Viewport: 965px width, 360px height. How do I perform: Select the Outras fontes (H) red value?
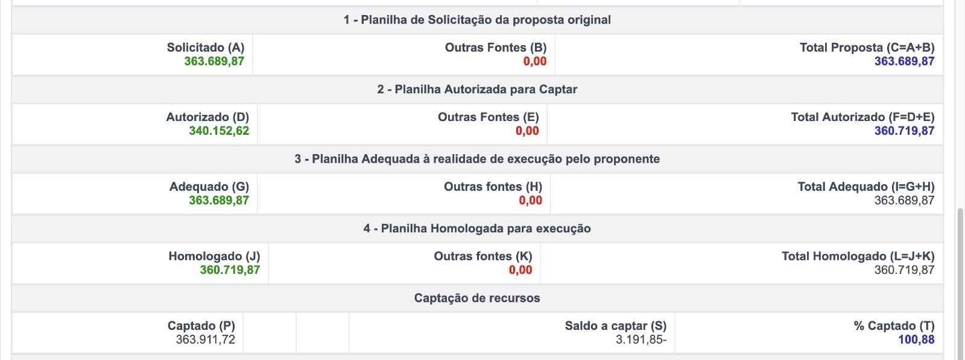pyautogui.click(x=530, y=200)
